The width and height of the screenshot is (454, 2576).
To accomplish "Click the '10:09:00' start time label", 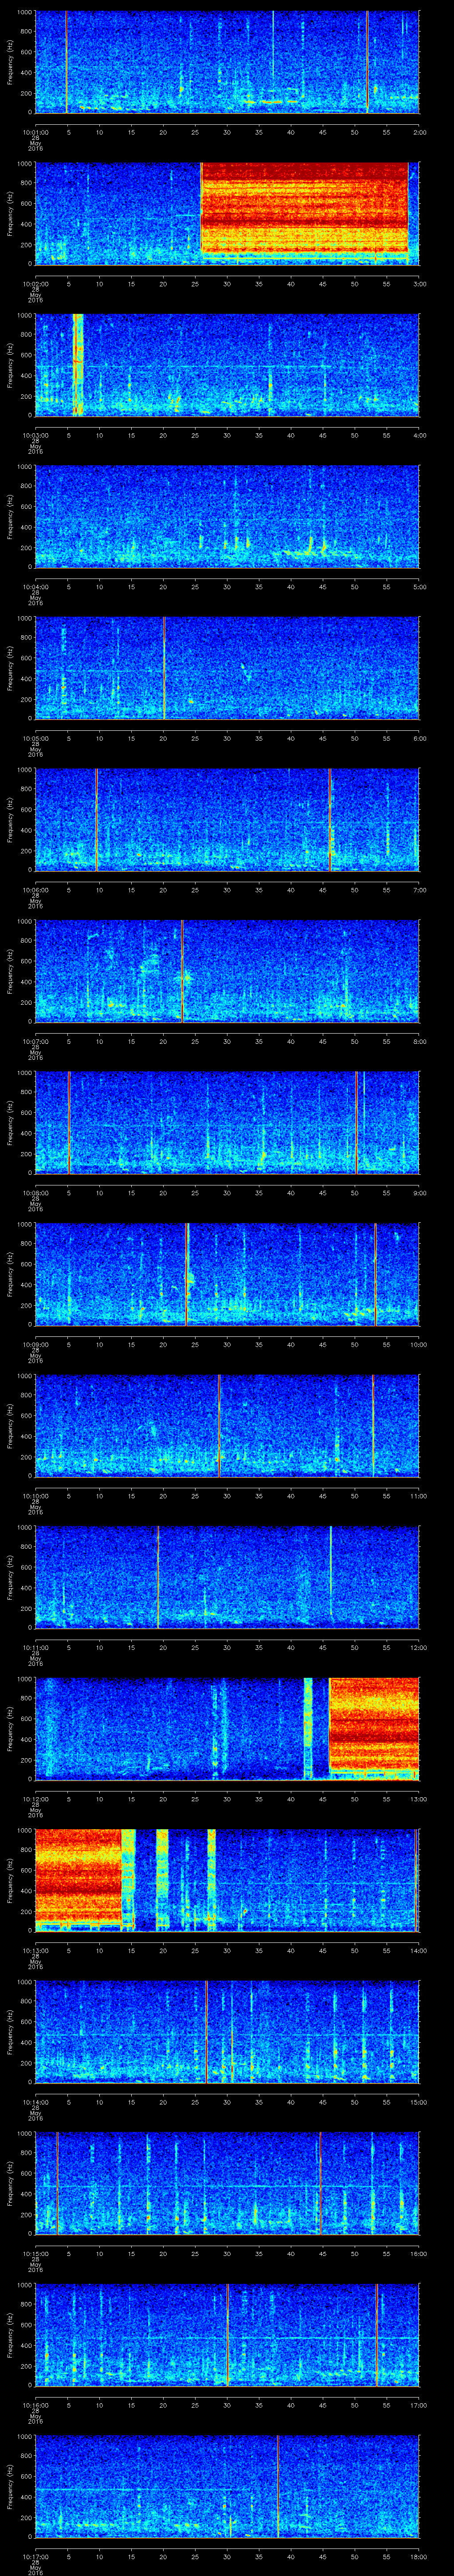I will pos(35,1343).
